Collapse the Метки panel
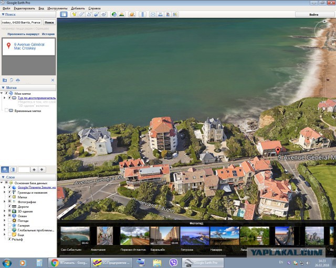Viewport: 336px width, 268px height. click(3, 87)
